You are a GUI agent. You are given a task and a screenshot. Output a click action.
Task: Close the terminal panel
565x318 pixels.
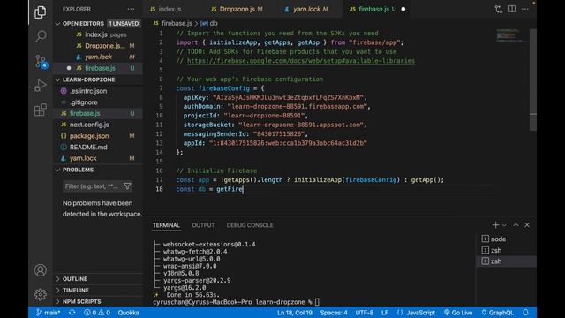[x=527, y=225]
